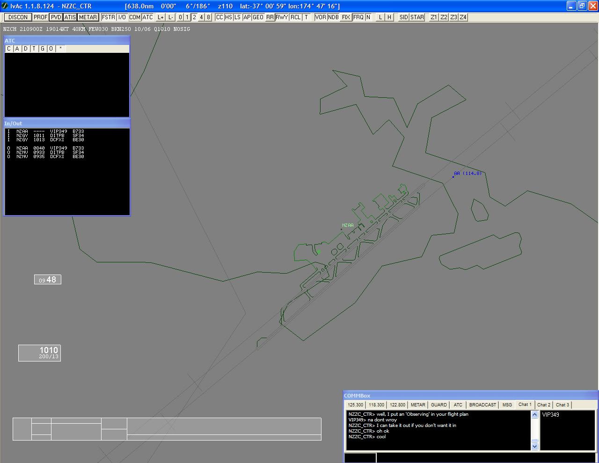Image resolution: width=599 pixels, height=463 pixels.
Task: Toggle the RWY runway display button
Action: (x=282, y=17)
